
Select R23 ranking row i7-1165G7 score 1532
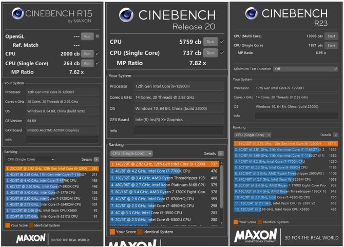286,149
